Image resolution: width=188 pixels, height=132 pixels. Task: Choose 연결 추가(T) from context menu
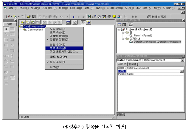click(x=64, y=44)
